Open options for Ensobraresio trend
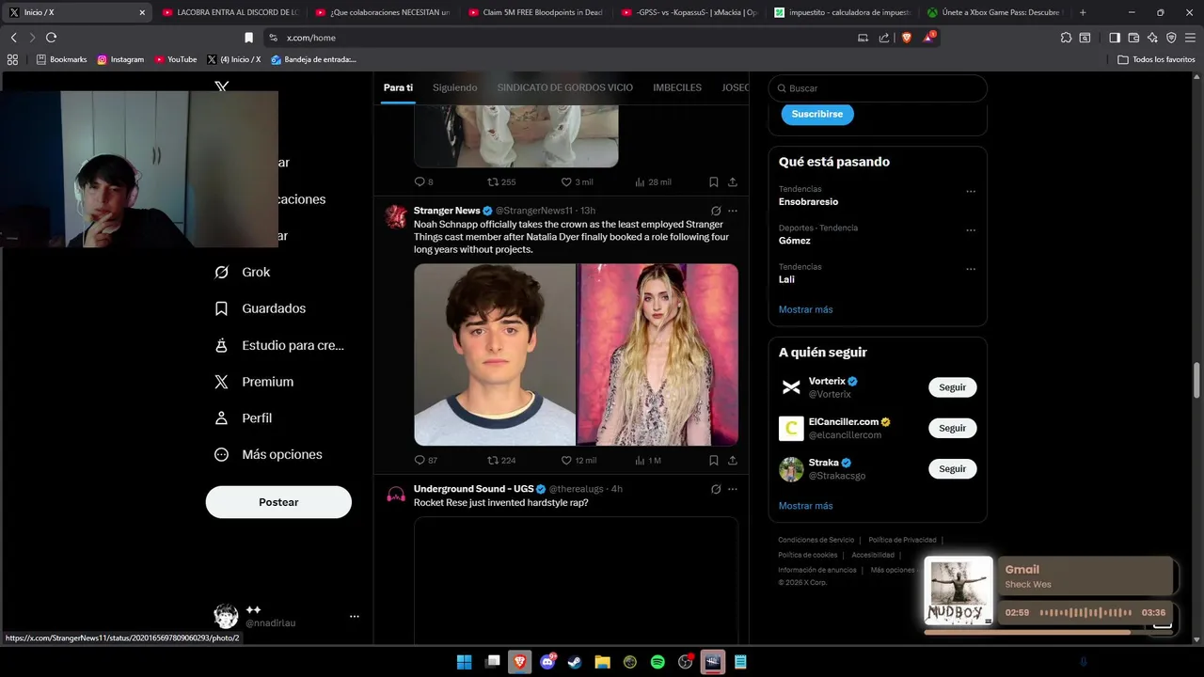This screenshot has width=1204, height=677. point(971,192)
